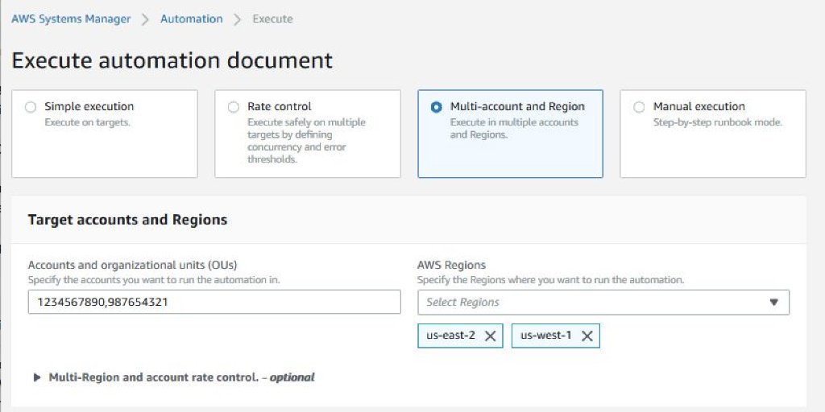This screenshot has height=412, width=825.
Task: Go to Automation breadcrumb link
Action: [192, 19]
